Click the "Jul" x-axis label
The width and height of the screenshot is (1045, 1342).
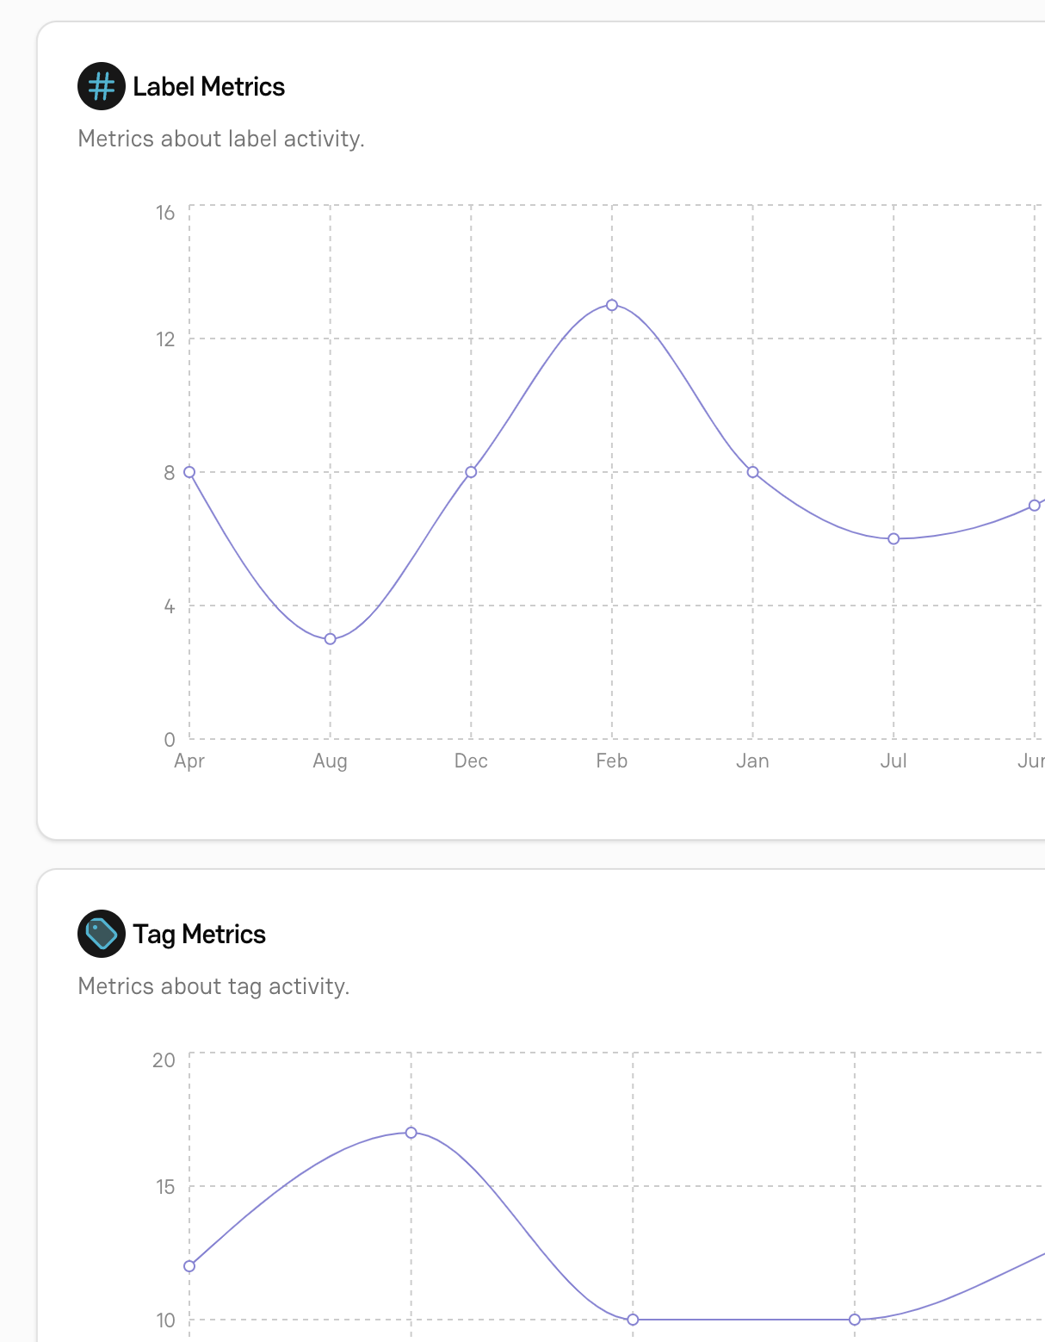tap(894, 761)
